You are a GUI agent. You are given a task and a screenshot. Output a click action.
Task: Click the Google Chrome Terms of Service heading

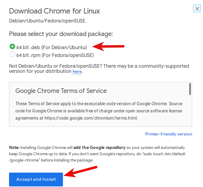coord(61,91)
